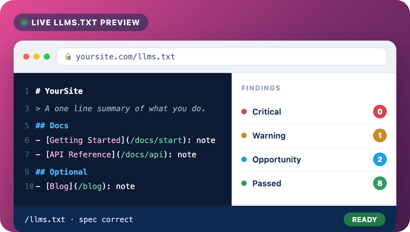Click line number 1 in gutter
The width and height of the screenshot is (410, 232).
(x=27, y=91)
